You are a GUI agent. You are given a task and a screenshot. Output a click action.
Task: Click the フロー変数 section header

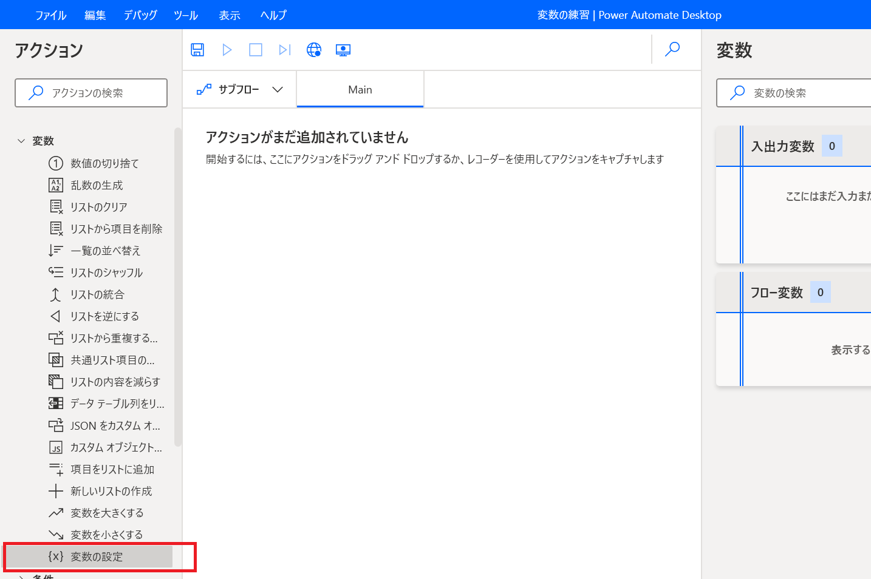point(793,293)
